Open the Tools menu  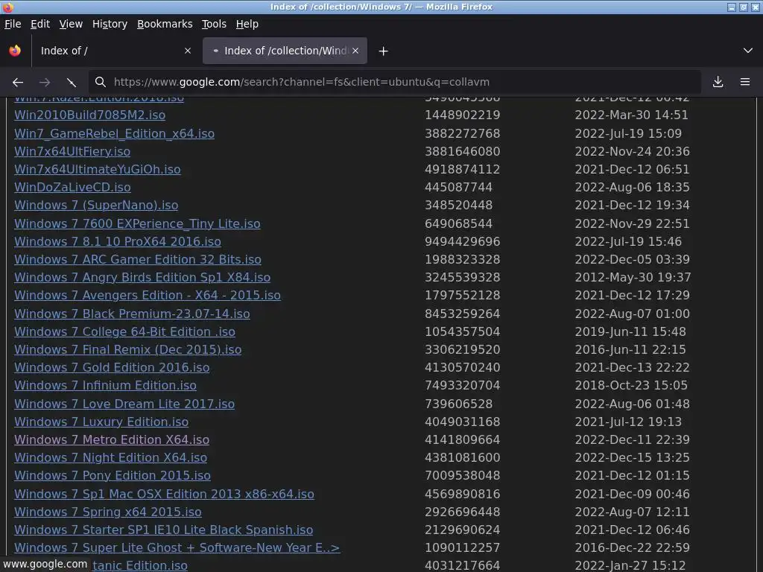(x=214, y=24)
